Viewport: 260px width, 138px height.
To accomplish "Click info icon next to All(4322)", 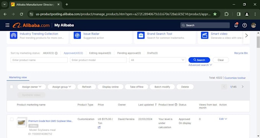I will [x=56, y=53].
